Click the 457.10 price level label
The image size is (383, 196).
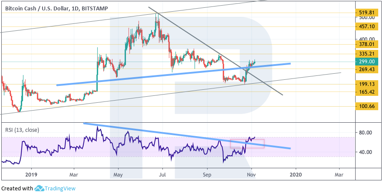(367, 26)
